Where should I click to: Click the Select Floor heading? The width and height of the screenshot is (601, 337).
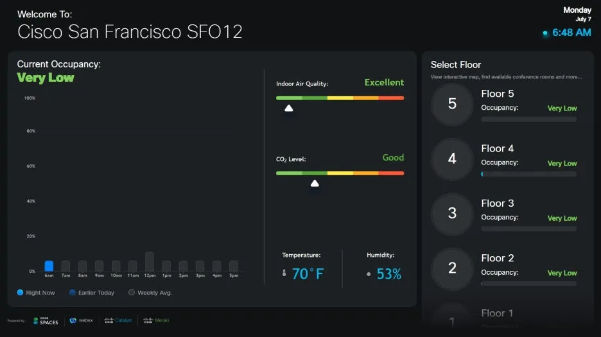pyautogui.click(x=456, y=65)
